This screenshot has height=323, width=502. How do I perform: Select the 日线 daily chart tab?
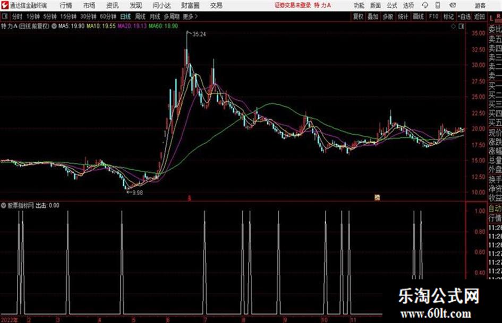tap(125, 16)
